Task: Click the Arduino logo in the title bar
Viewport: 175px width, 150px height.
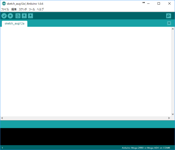Action: tap(4, 4)
